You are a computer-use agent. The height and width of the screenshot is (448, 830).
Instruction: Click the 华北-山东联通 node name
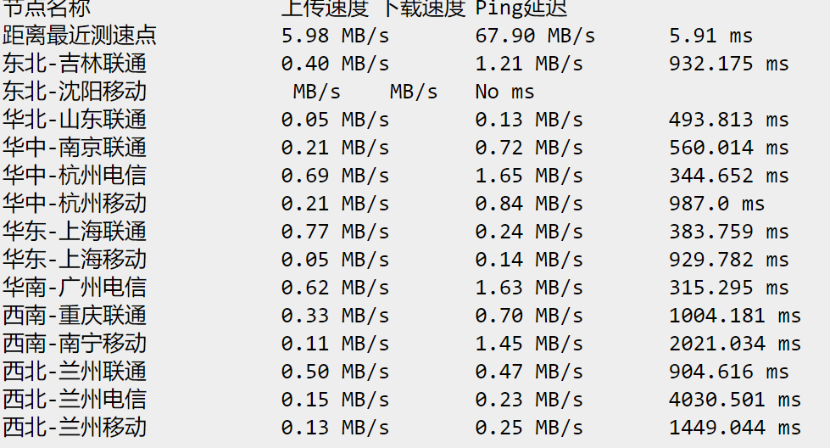74,120
